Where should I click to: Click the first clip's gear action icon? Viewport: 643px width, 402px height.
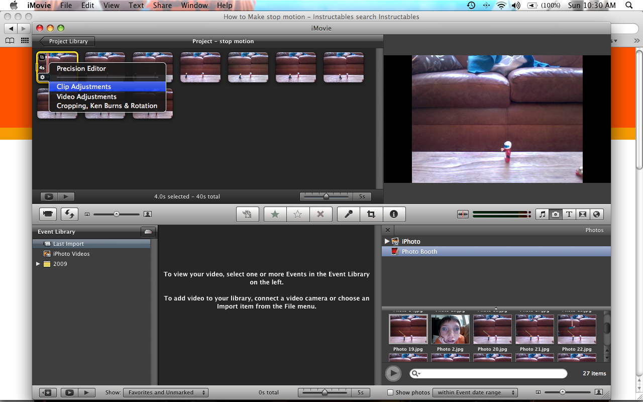(42, 77)
